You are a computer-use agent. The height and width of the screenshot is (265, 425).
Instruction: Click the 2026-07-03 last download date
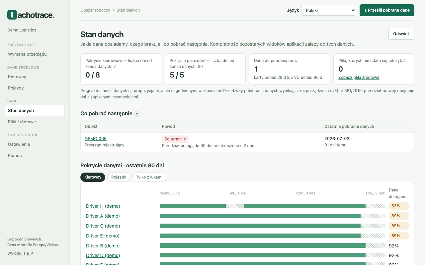click(337, 138)
